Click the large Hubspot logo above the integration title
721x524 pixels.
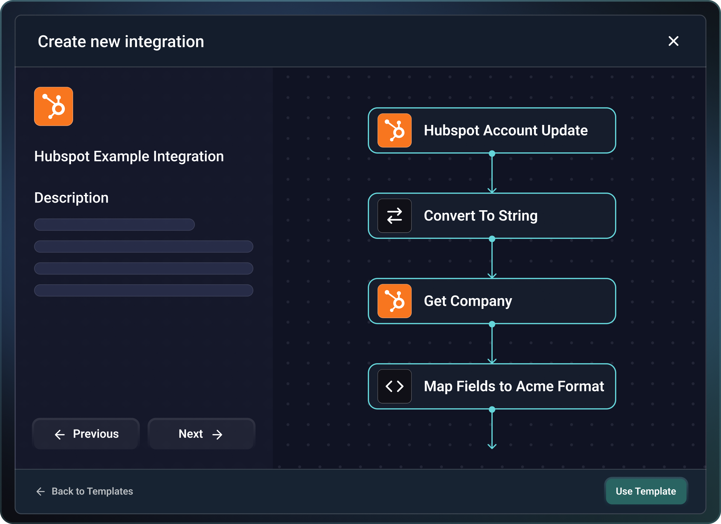[x=53, y=106]
